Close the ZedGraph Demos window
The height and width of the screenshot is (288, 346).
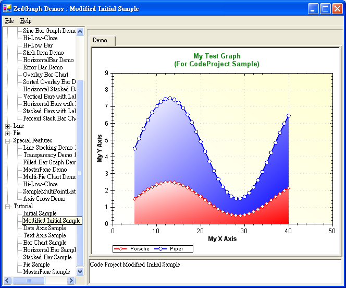tap(337, 9)
